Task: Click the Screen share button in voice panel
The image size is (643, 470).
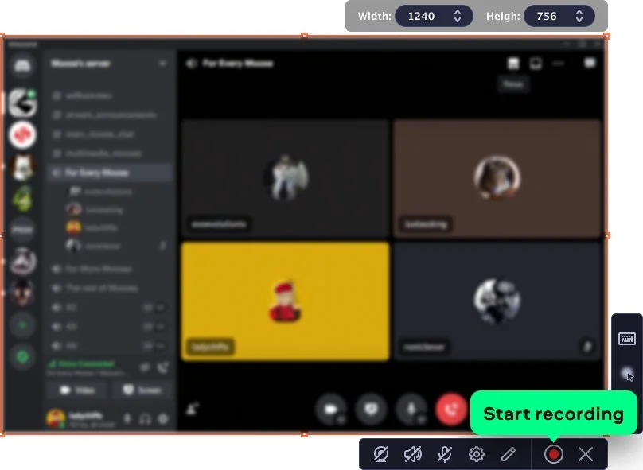Action: point(142,390)
